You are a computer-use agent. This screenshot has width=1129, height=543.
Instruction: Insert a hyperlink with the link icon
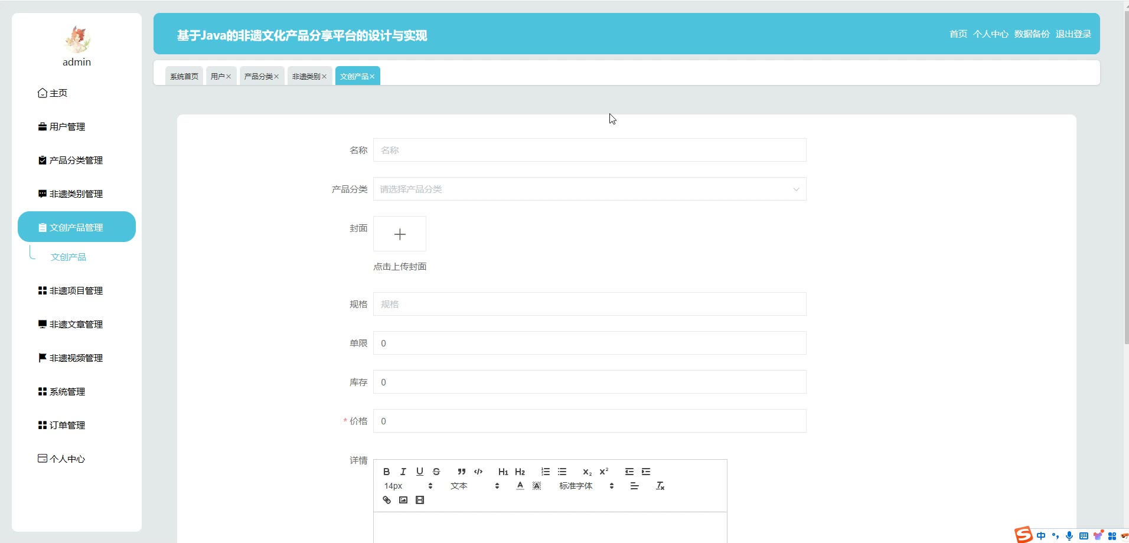pos(387,500)
